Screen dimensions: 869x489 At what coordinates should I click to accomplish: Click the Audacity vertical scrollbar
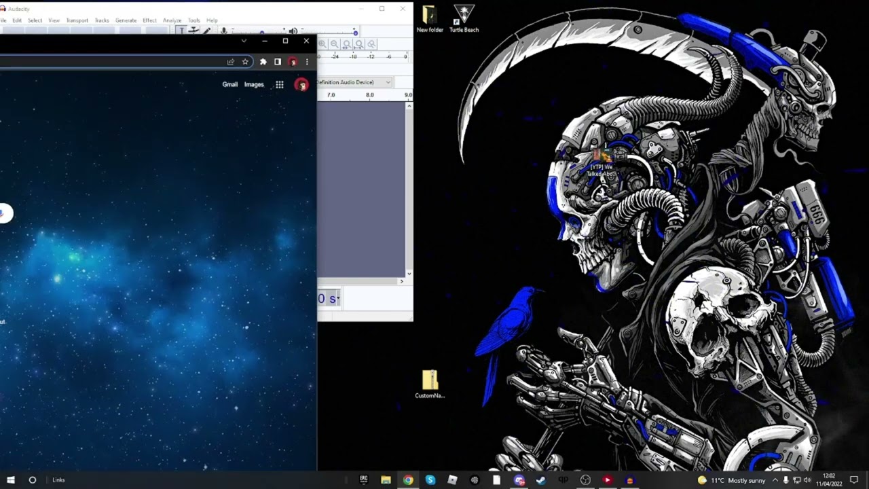coord(409,189)
